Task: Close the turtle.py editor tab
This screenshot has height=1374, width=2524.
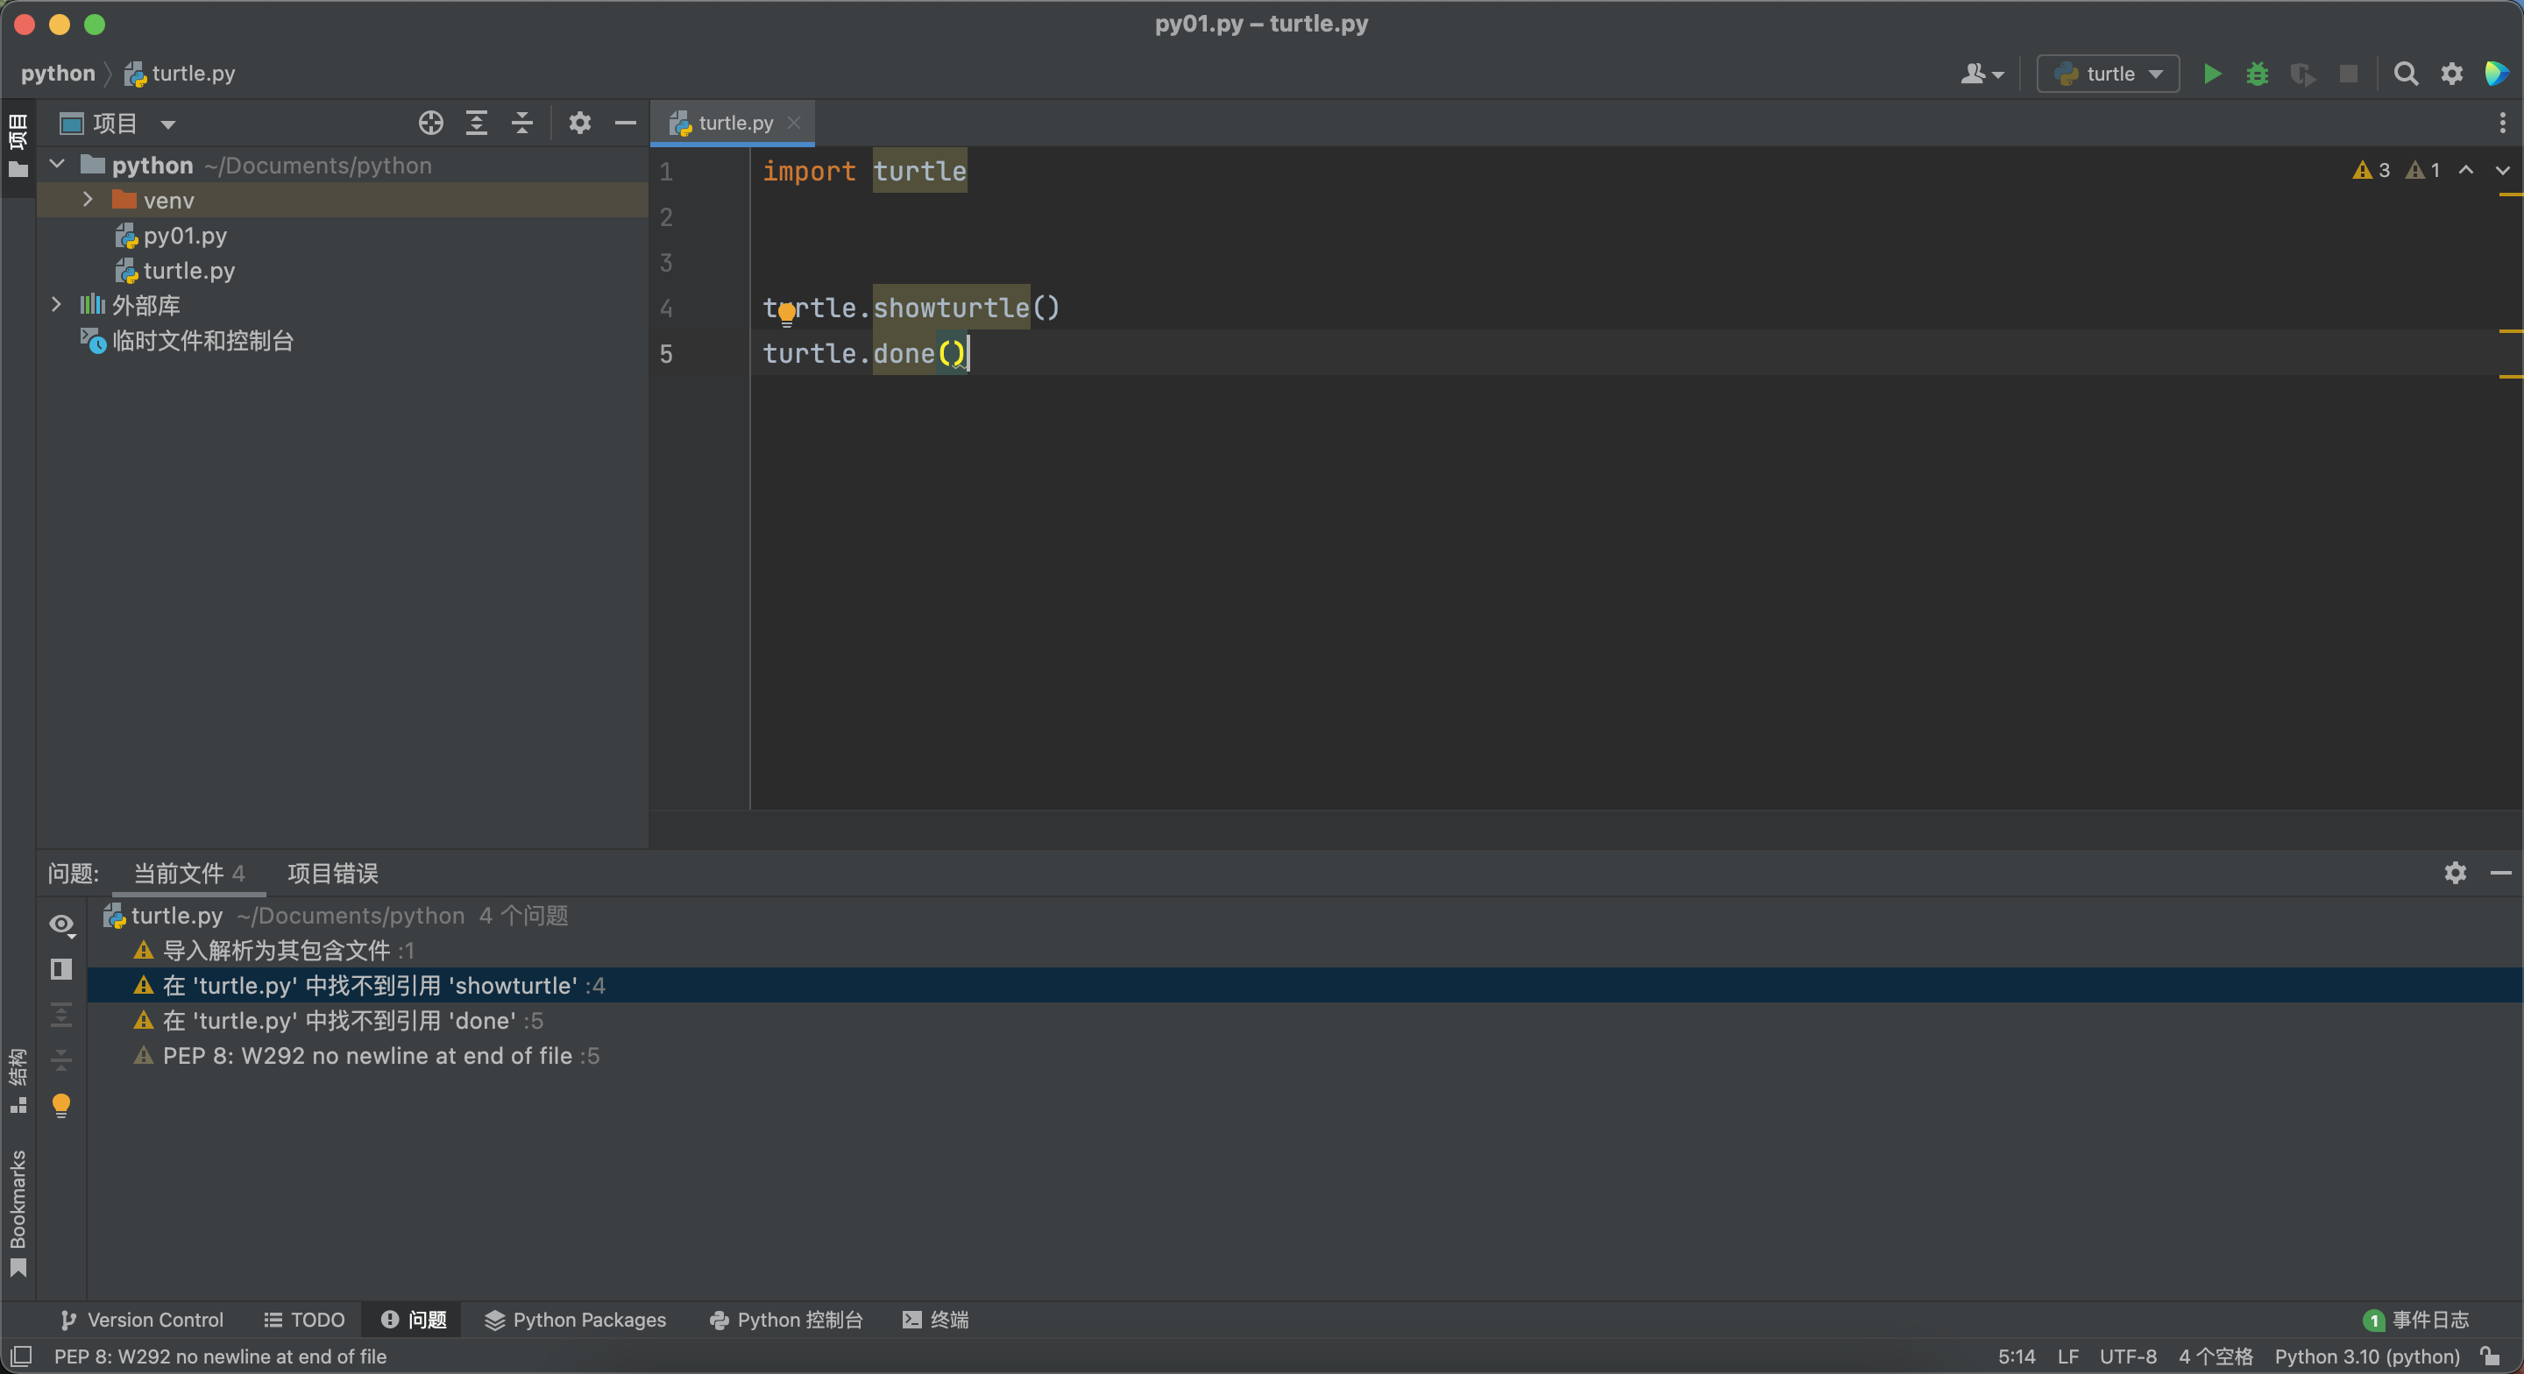Action: pos(795,123)
